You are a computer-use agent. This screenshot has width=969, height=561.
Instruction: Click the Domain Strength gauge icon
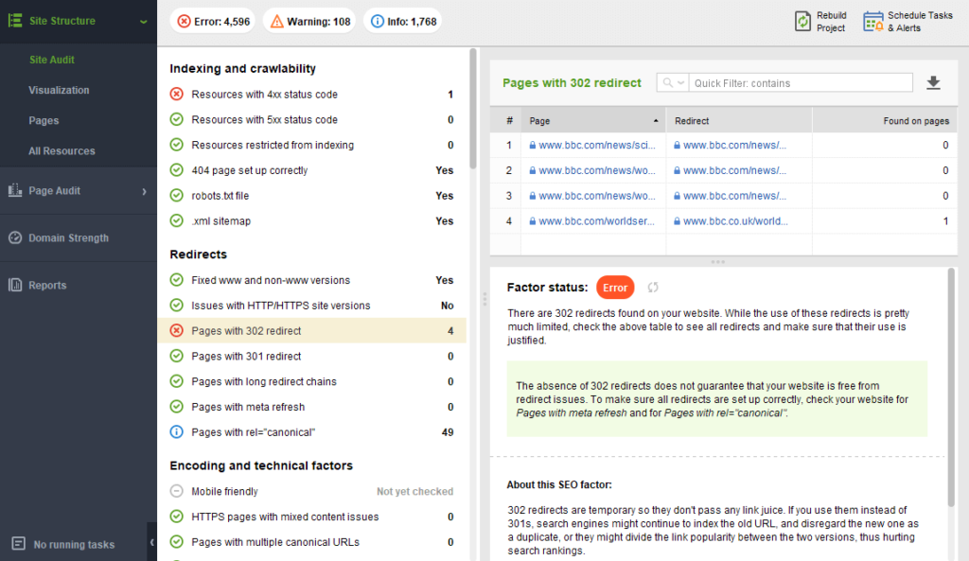pos(15,238)
